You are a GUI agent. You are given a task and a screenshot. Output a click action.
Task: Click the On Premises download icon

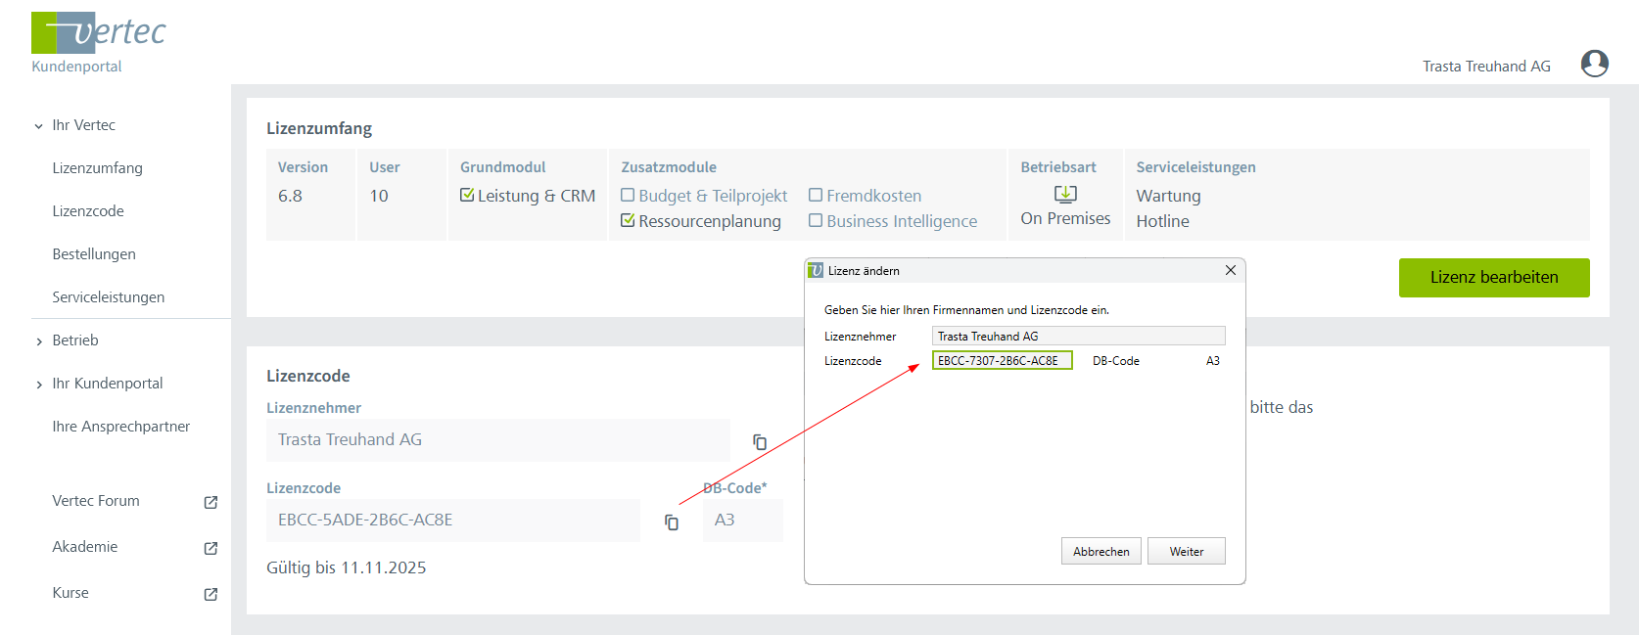click(1065, 194)
